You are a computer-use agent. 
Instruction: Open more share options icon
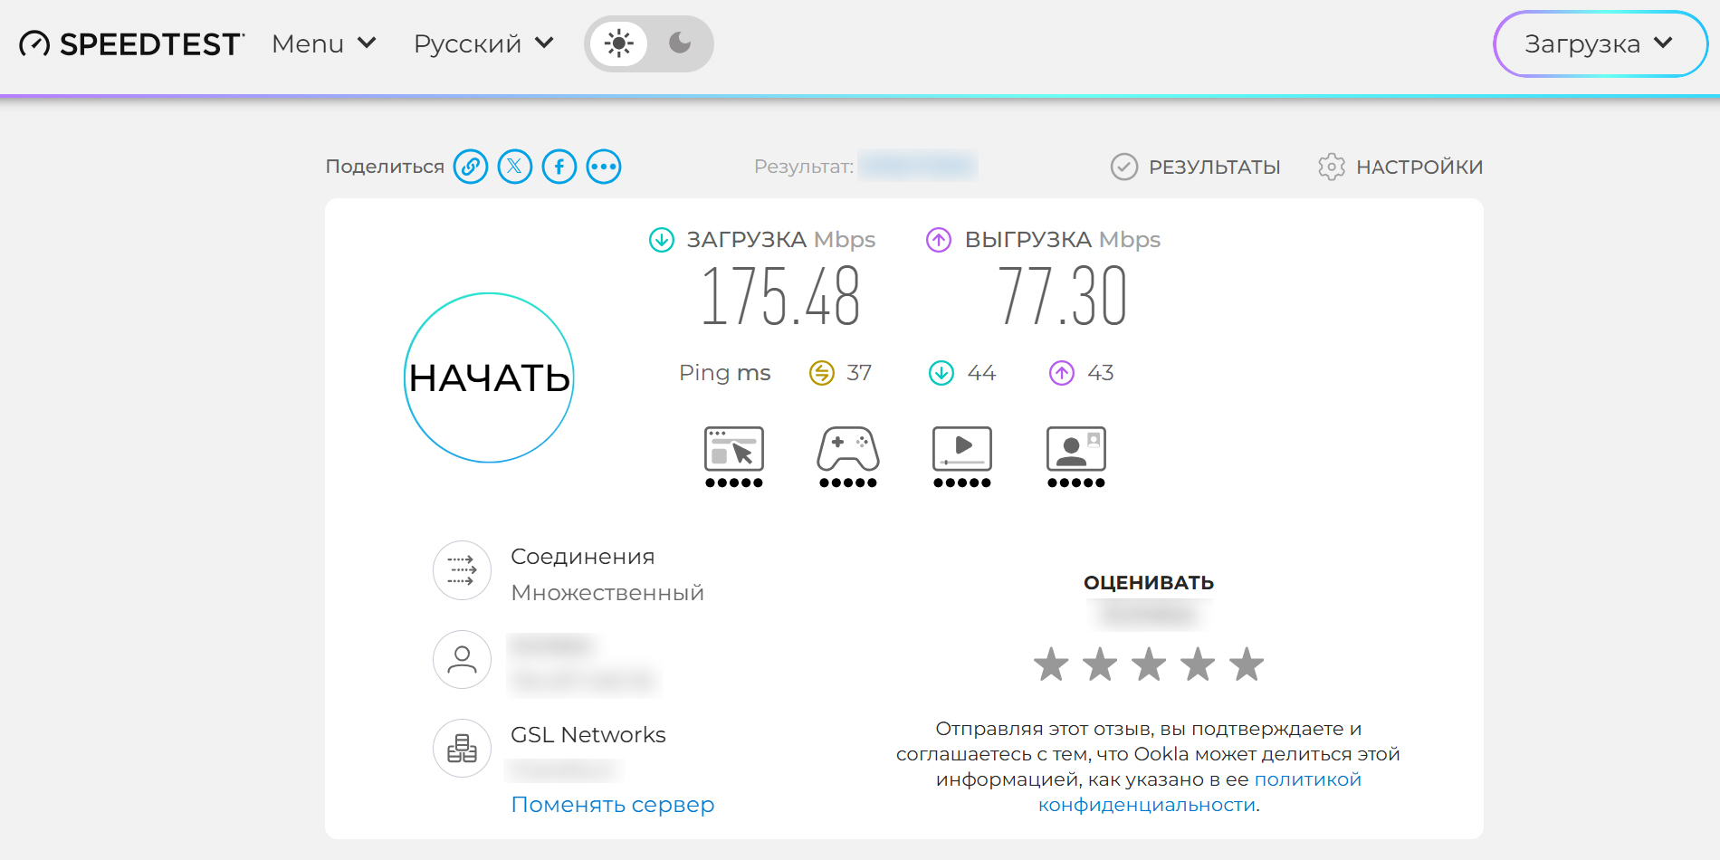tap(604, 167)
